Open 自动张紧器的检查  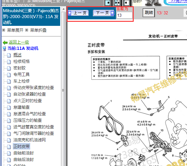pos(30,94)
